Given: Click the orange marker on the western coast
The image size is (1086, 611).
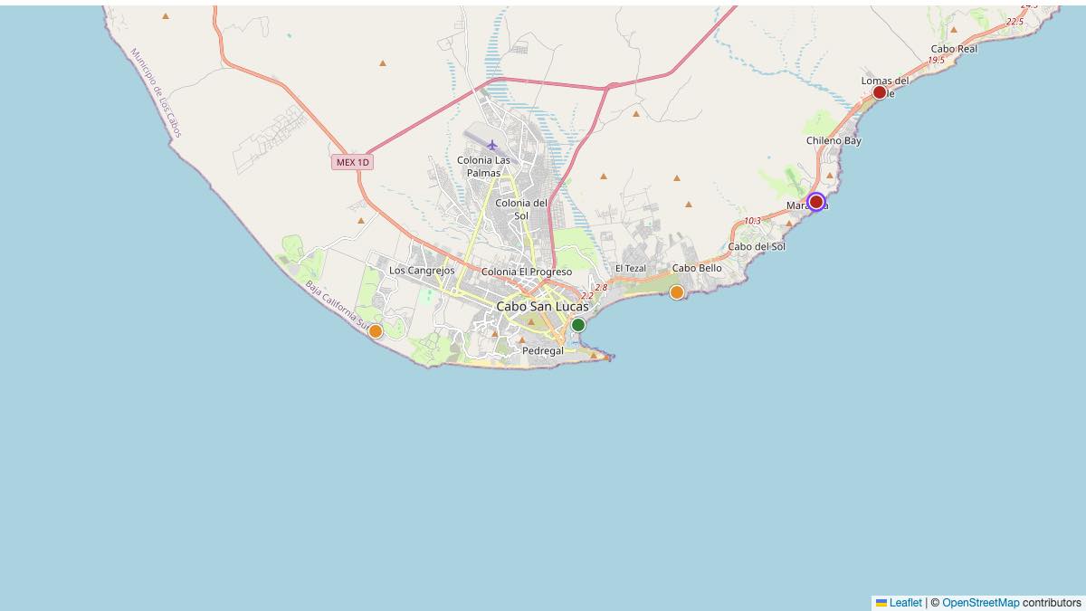Looking at the screenshot, I should (x=376, y=331).
